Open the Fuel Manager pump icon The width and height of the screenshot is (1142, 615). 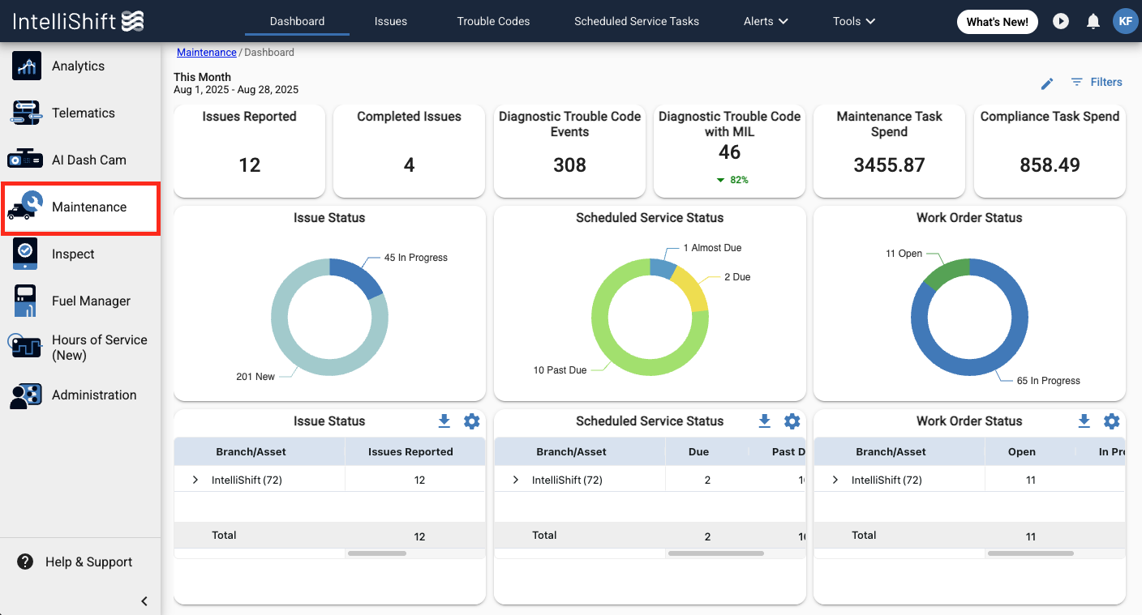click(x=25, y=301)
